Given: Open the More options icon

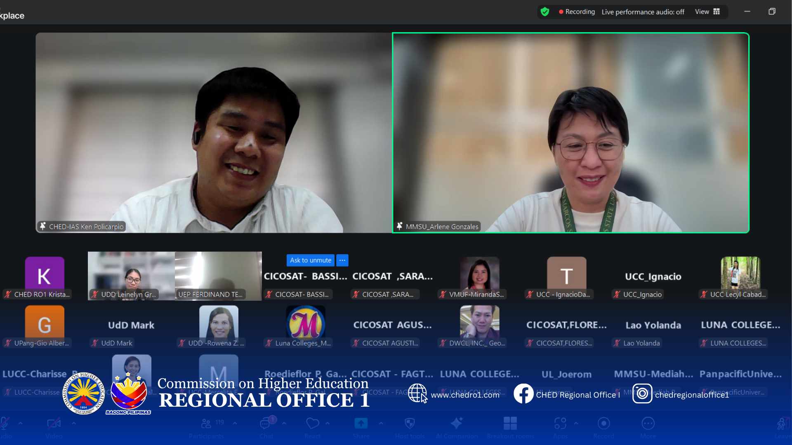Looking at the screenshot, I should tap(648, 424).
